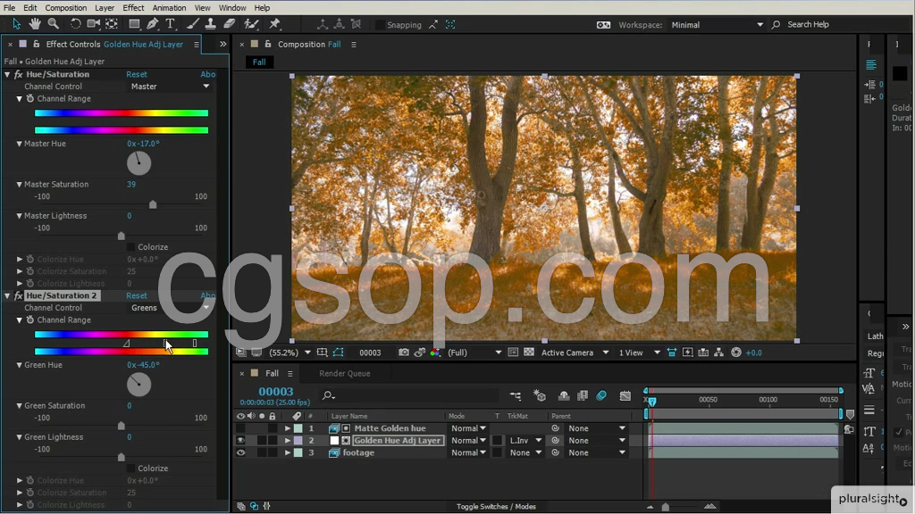Select the Roto Brush tool
Viewport: 915px width, 514px height.
click(x=251, y=24)
